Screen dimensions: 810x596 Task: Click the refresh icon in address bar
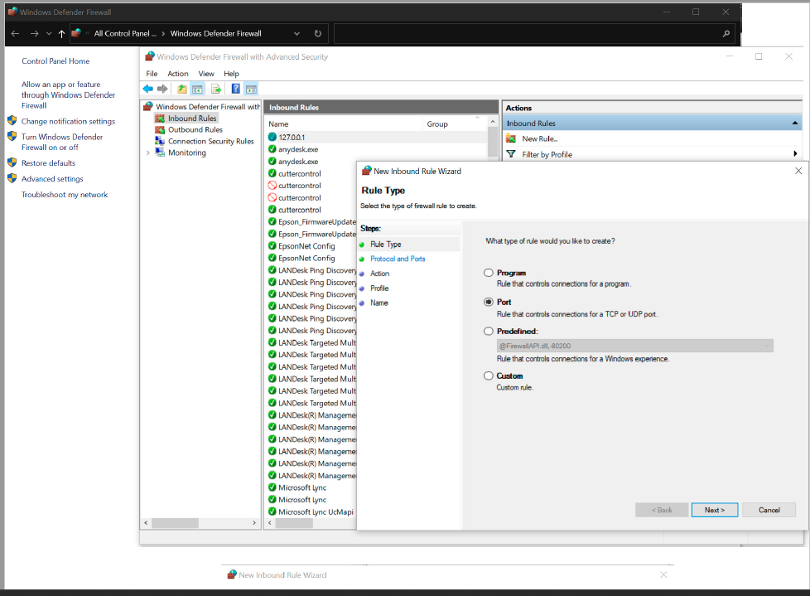[x=318, y=34]
